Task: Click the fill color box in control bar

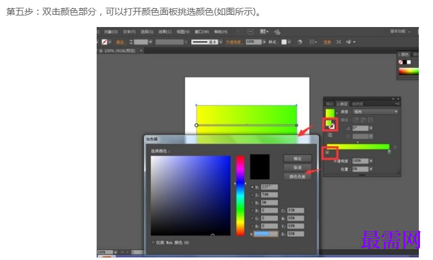Action: [104, 42]
